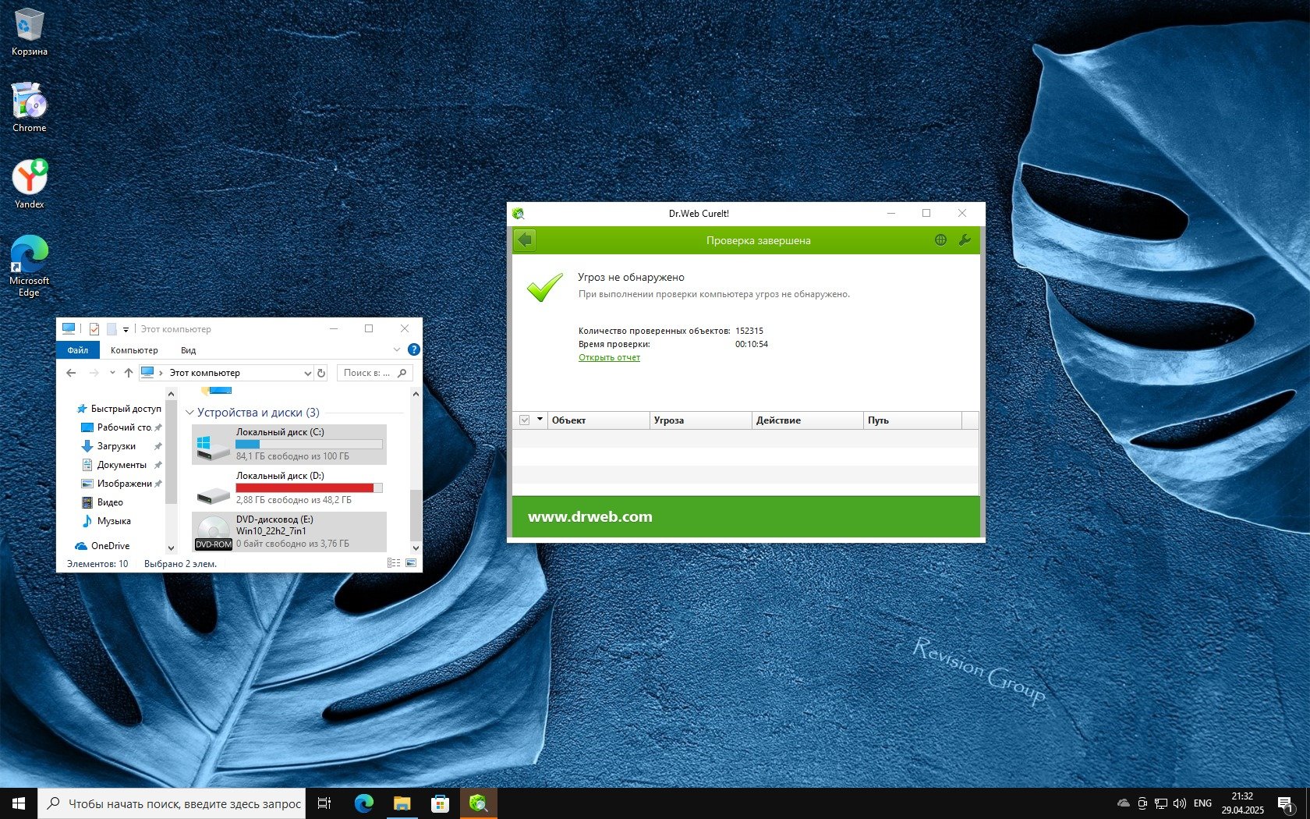This screenshot has height=819, width=1310.
Task: Switch Explorer to large thumbnails view
Action: 411,563
